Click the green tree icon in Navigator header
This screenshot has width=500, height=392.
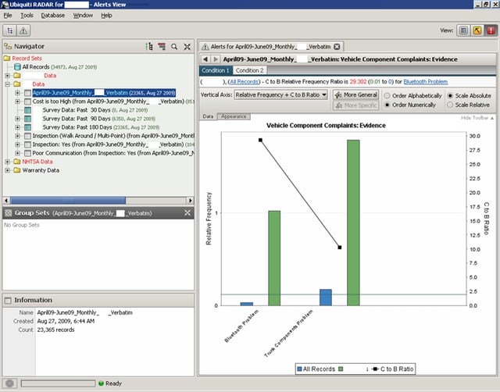pyautogui.click(x=148, y=47)
